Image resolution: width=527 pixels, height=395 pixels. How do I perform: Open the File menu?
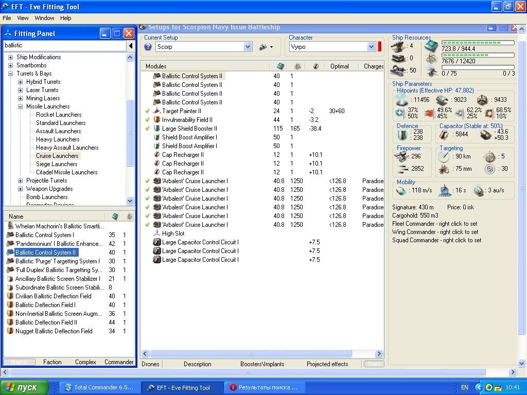(x=7, y=18)
